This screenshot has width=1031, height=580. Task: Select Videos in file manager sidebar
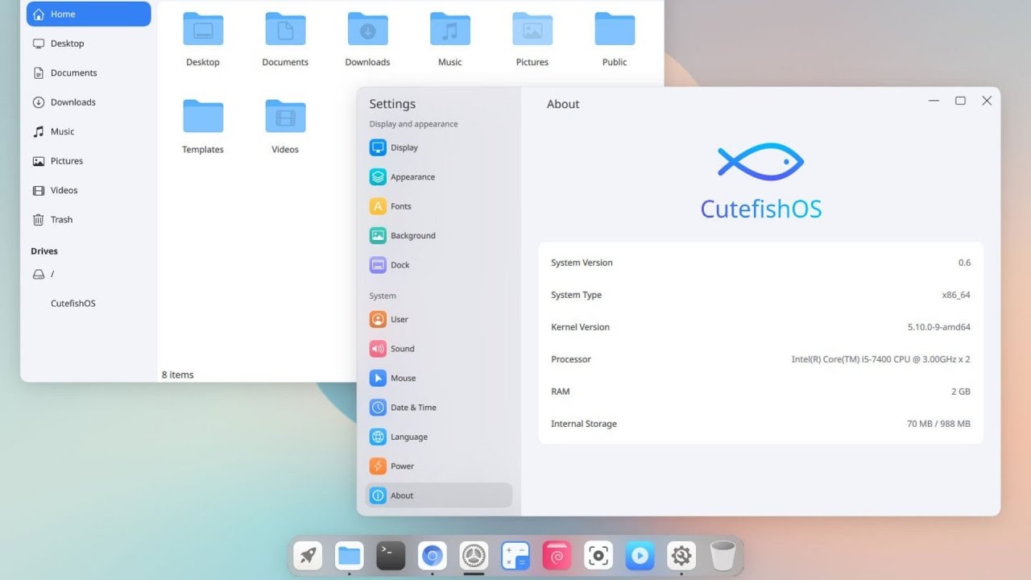point(89,190)
